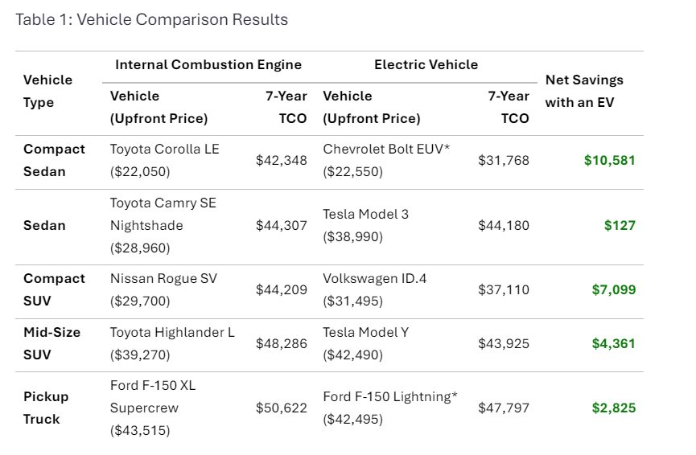Select the $7,099 net savings value

pyautogui.click(x=612, y=289)
